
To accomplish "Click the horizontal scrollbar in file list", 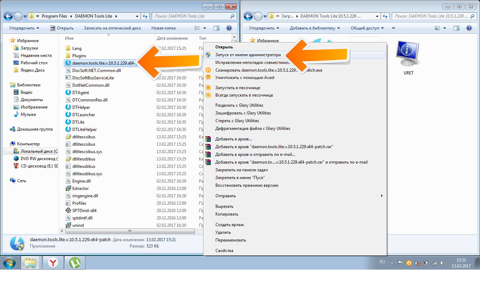I will coord(129,231).
